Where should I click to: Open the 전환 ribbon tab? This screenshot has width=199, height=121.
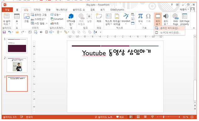click(x=48, y=10)
